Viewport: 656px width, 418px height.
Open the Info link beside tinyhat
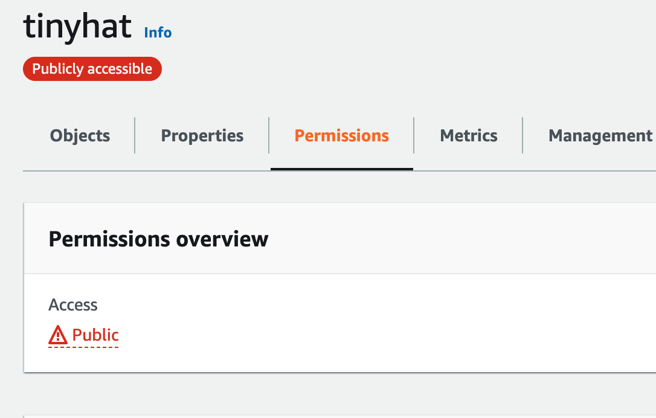tap(158, 32)
